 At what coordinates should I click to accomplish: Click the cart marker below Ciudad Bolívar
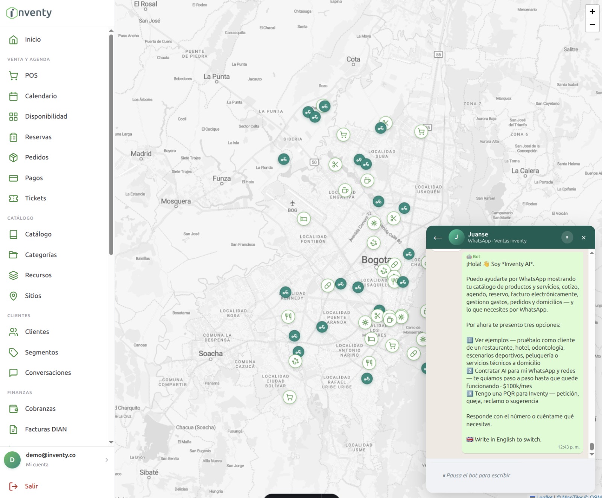coord(289,397)
